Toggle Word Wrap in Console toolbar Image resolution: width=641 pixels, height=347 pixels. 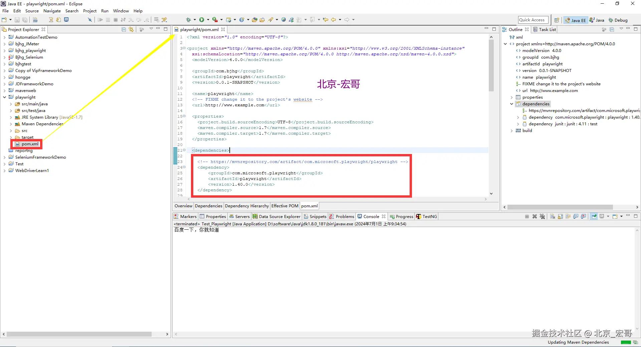click(568, 216)
